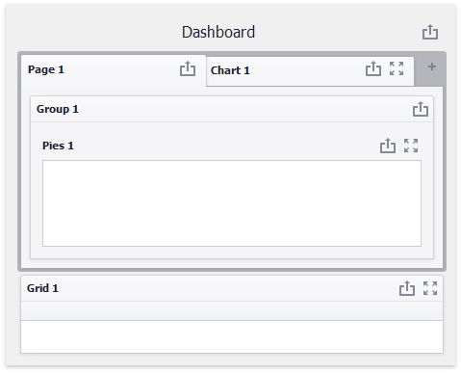Click the export icon on Chart 1 tab
Screen dimensions: 461x373
tap(373, 68)
